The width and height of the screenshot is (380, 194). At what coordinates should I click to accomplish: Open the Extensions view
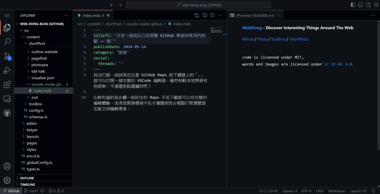(7, 85)
